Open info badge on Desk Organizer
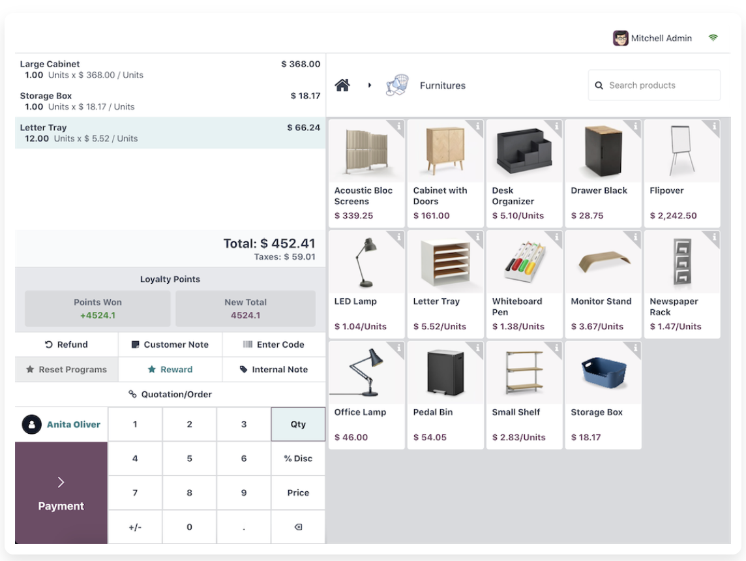 tap(557, 126)
